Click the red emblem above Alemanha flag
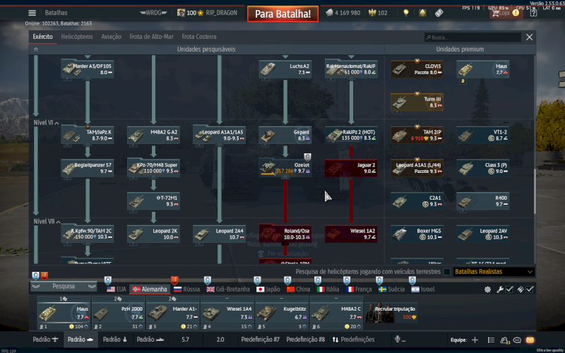565x353 pixels. pyautogui.click(x=174, y=280)
